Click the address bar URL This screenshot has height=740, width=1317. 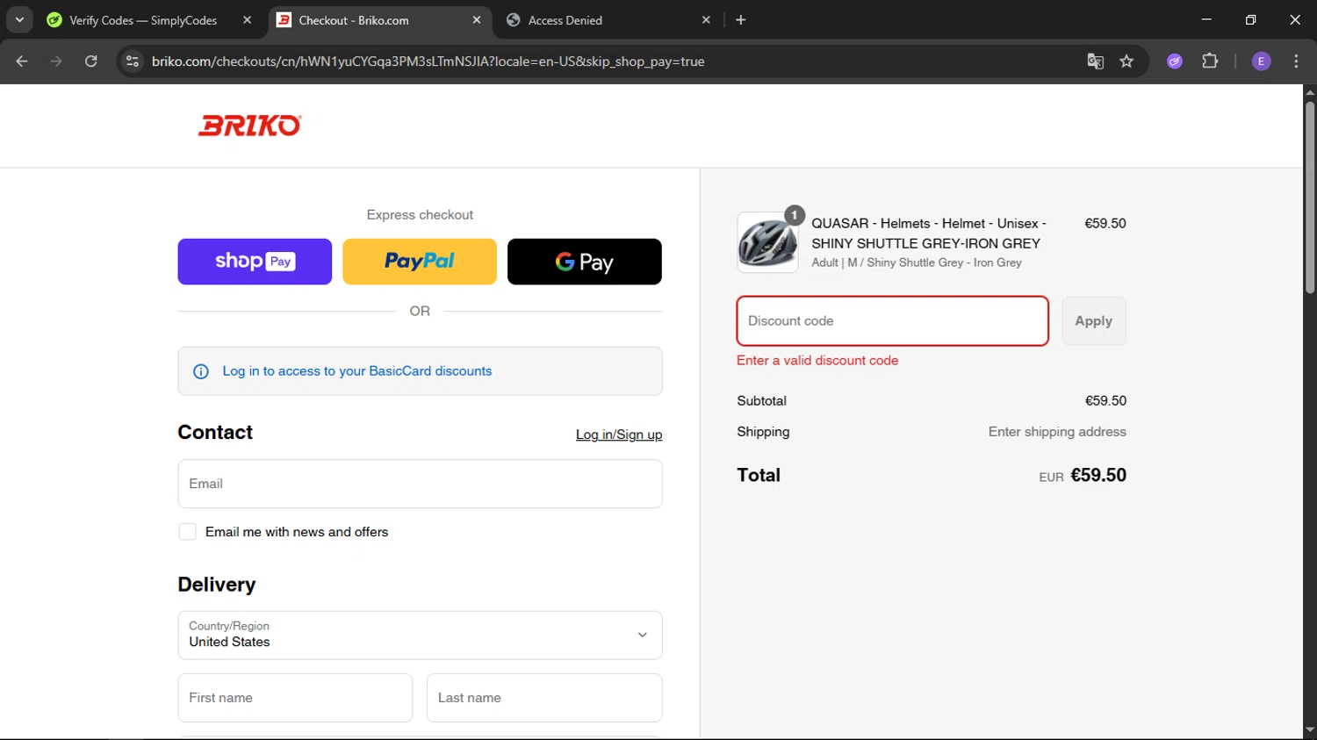(428, 61)
